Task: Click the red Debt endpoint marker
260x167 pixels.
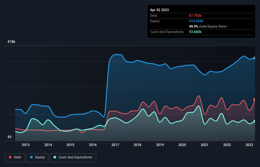Action: tap(255, 99)
